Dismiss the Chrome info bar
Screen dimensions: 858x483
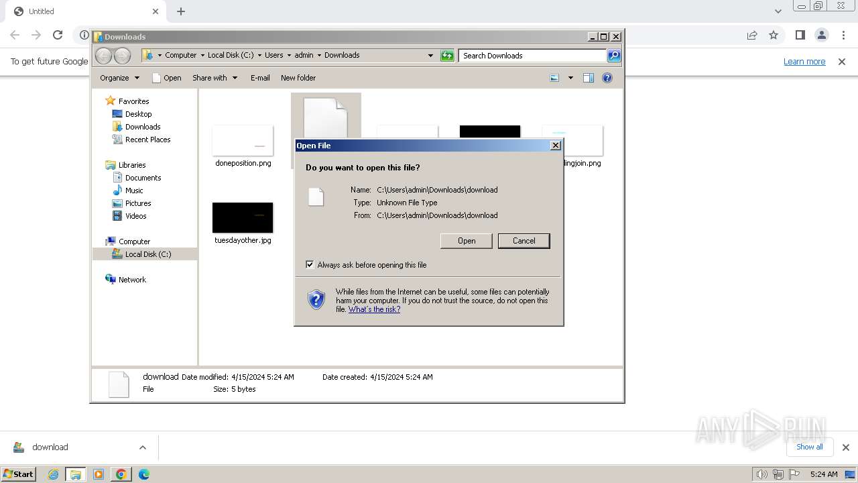842,62
